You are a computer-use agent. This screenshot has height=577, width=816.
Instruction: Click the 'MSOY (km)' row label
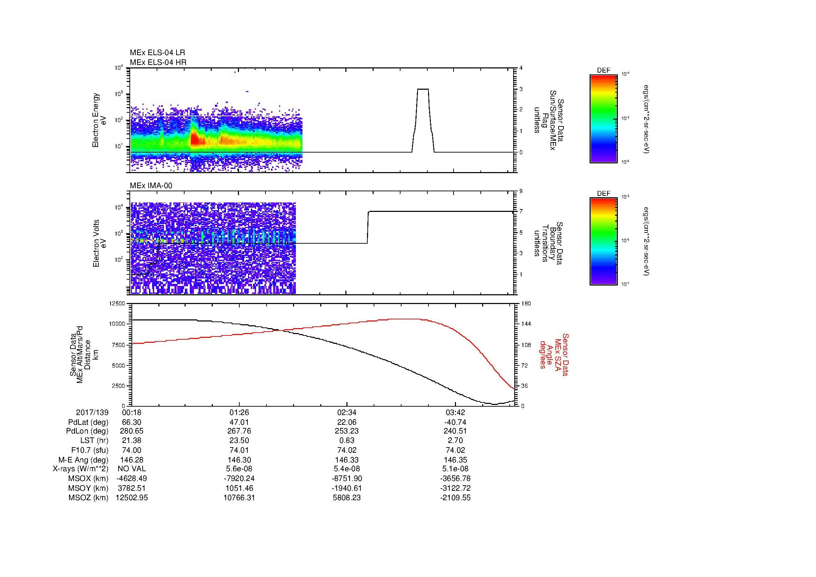[x=88, y=488]
